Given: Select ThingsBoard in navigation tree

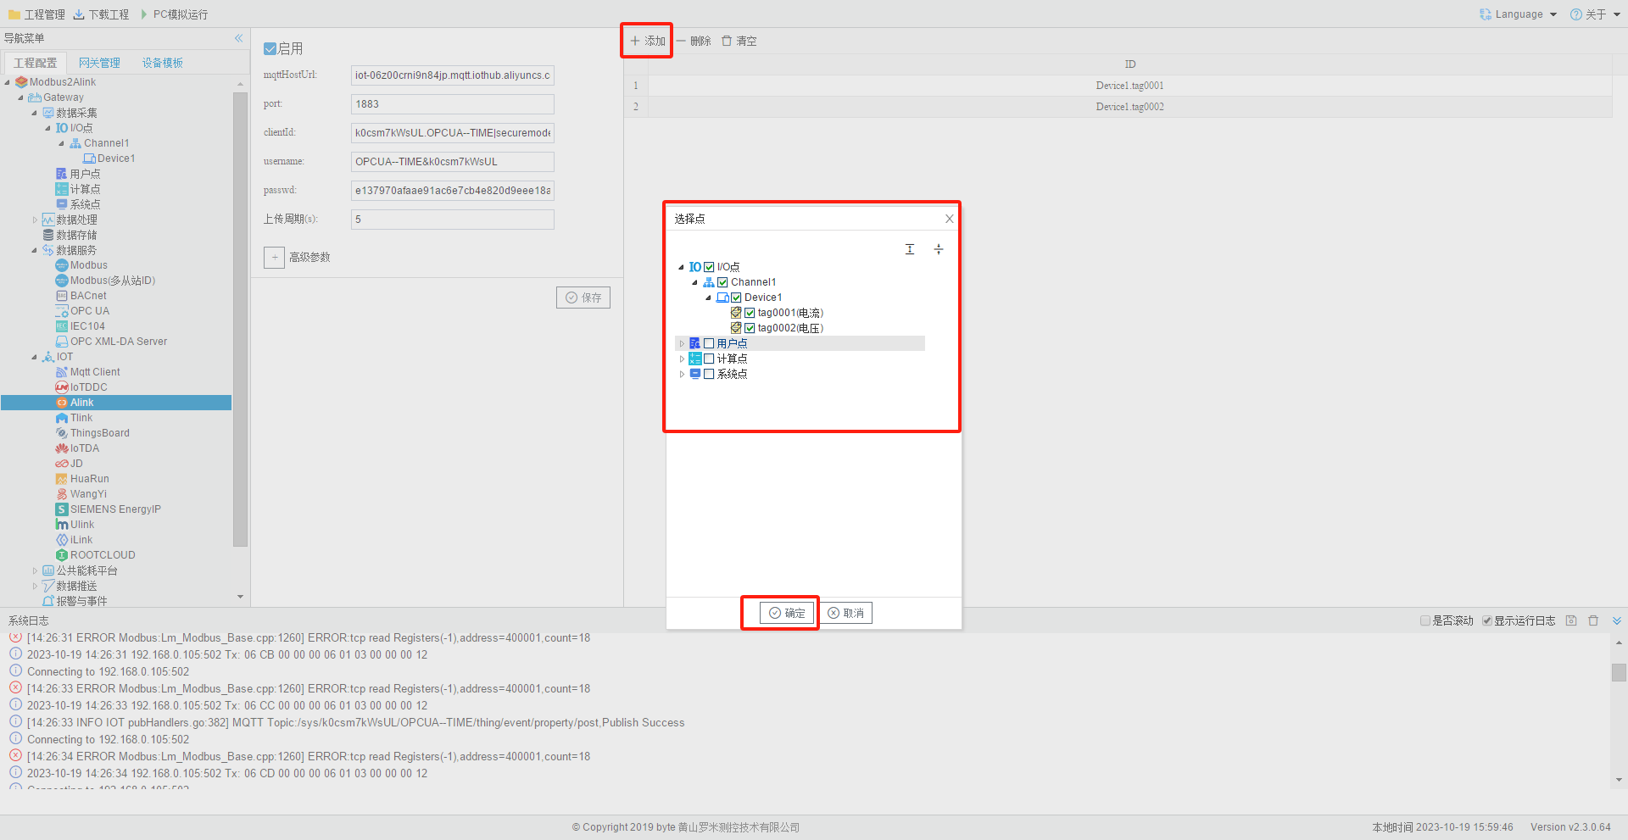Looking at the screenshot, I should tap(100, 433).
